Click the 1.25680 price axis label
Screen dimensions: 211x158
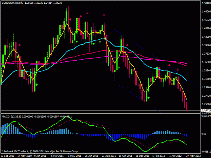click(206, 104)
